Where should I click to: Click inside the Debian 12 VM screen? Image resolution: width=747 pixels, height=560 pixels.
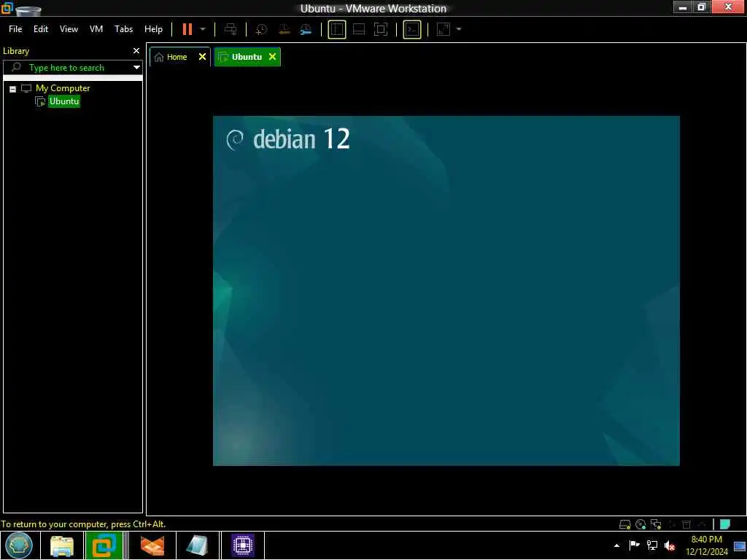coord(446,290)
